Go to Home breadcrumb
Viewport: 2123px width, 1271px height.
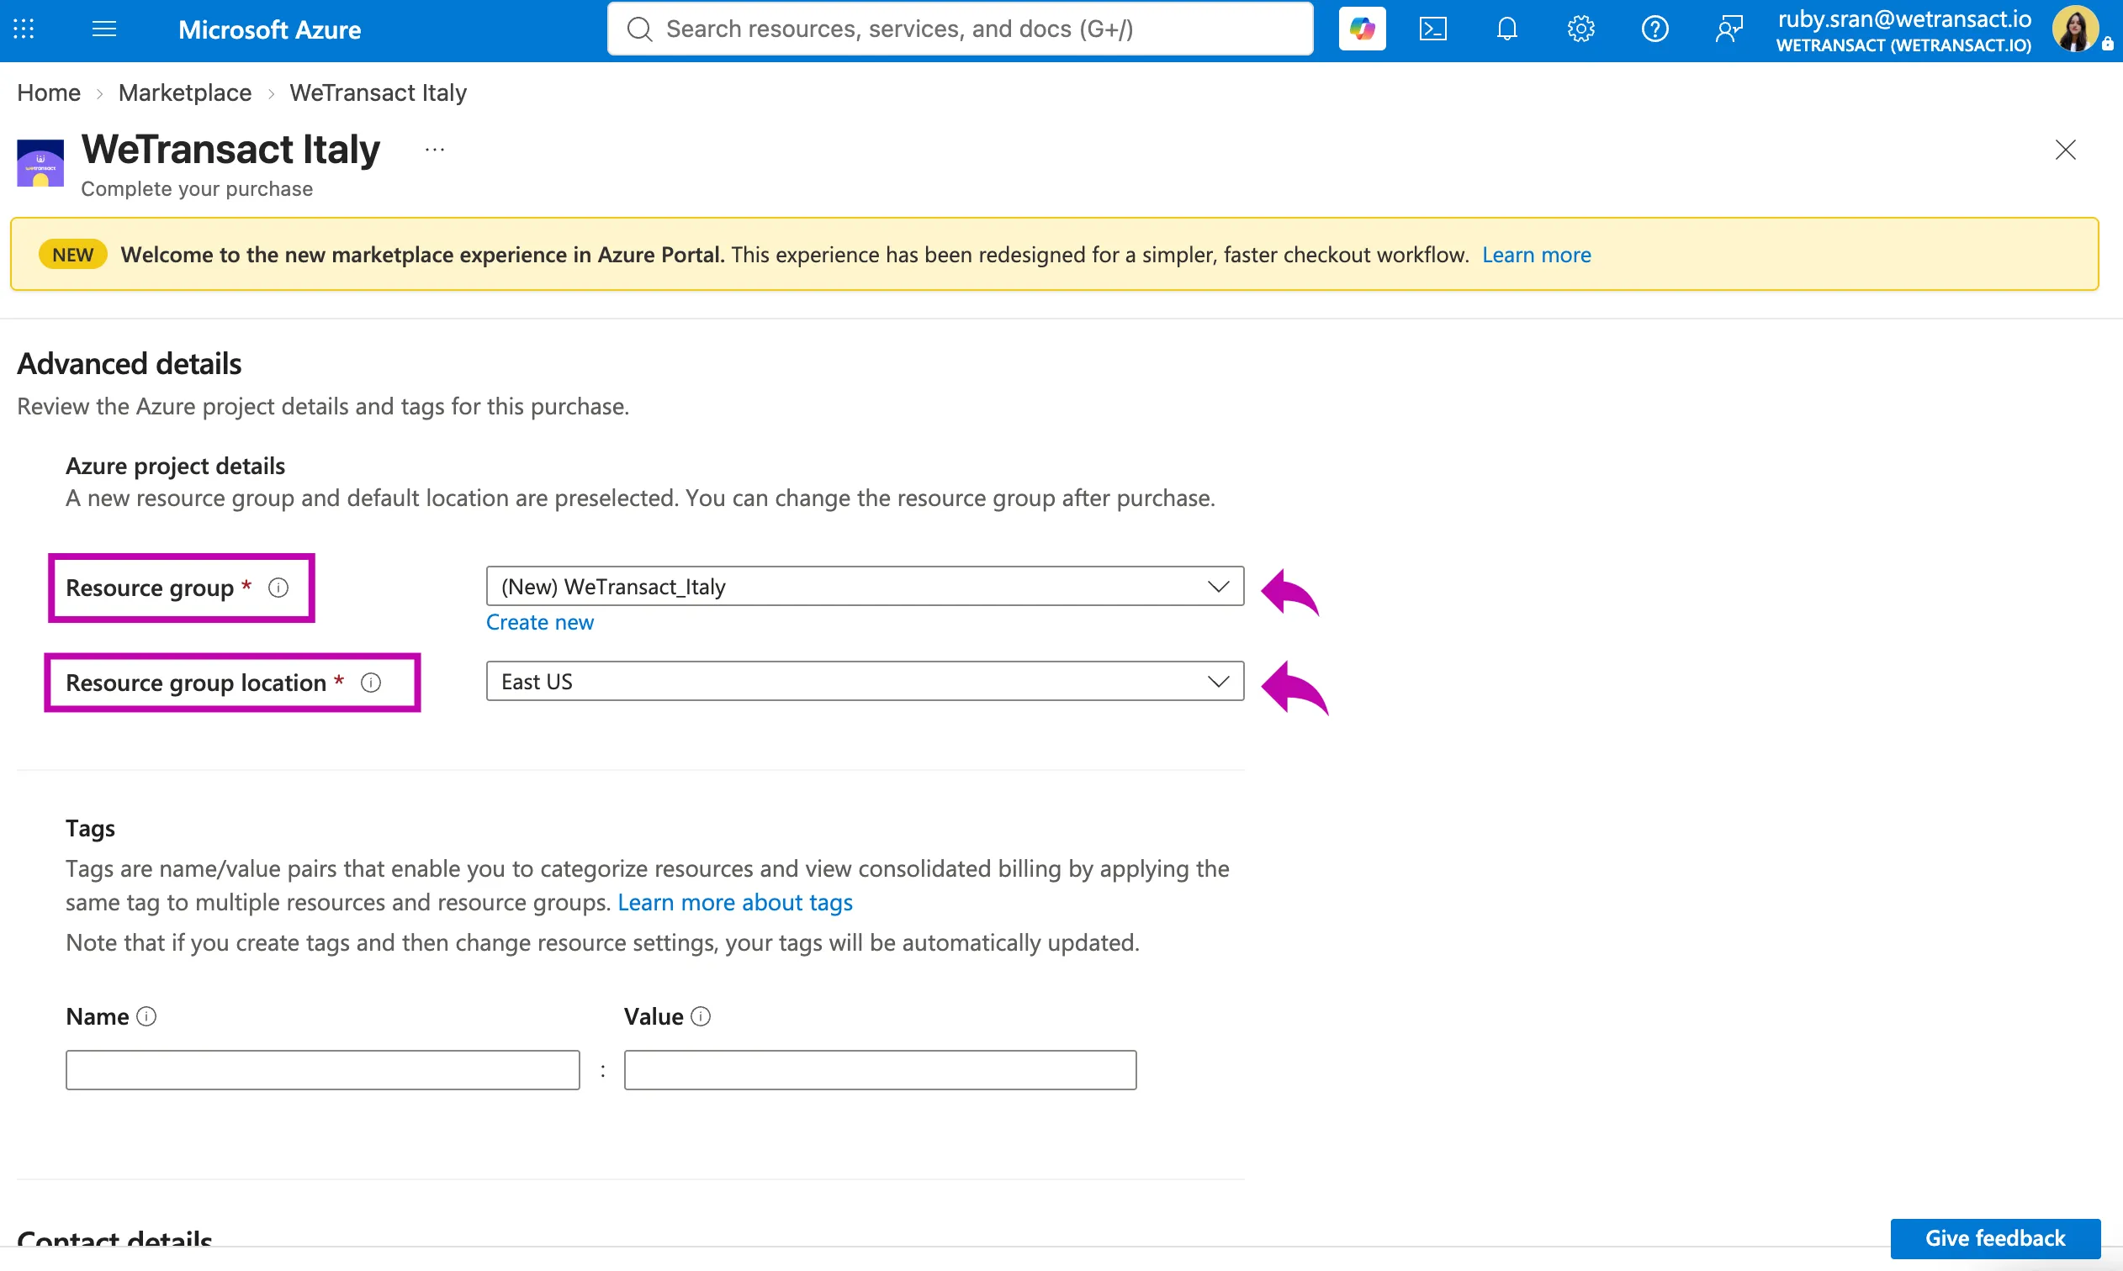point(49,92)
